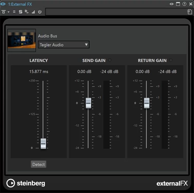This screenshot has height=193, width=194.
Task: Click the Latency slider handle
Action: [43, 144]
